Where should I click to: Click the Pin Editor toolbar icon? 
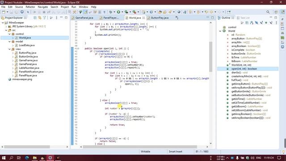[228, 12]
